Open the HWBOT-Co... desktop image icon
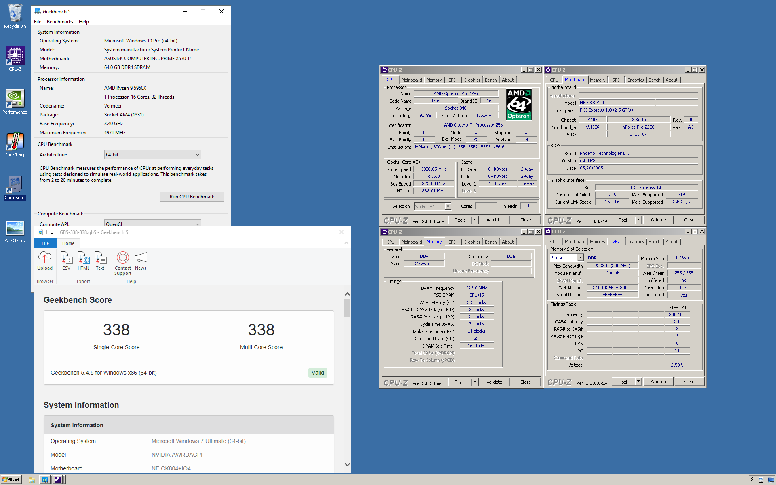This screenshot has width=776, height=485. 15,231
